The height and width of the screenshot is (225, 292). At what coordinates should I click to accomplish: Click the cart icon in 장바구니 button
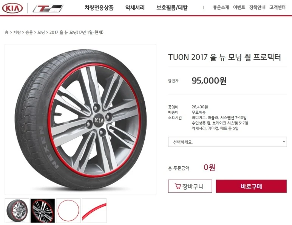(178, 186)
